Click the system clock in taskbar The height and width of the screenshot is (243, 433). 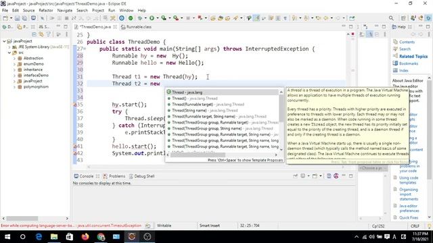[420, 237]
